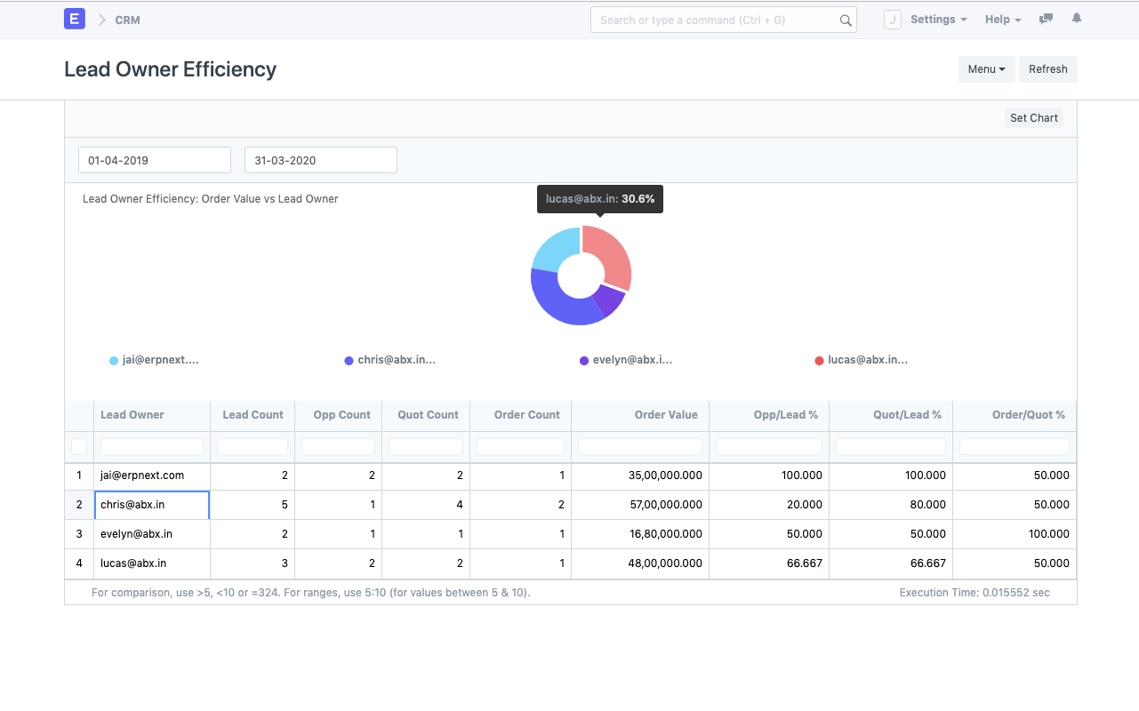Screen dimensions: 1139x711
Task: Click the jai@erpnext legend dot
Action: click(x=114, y=360)
